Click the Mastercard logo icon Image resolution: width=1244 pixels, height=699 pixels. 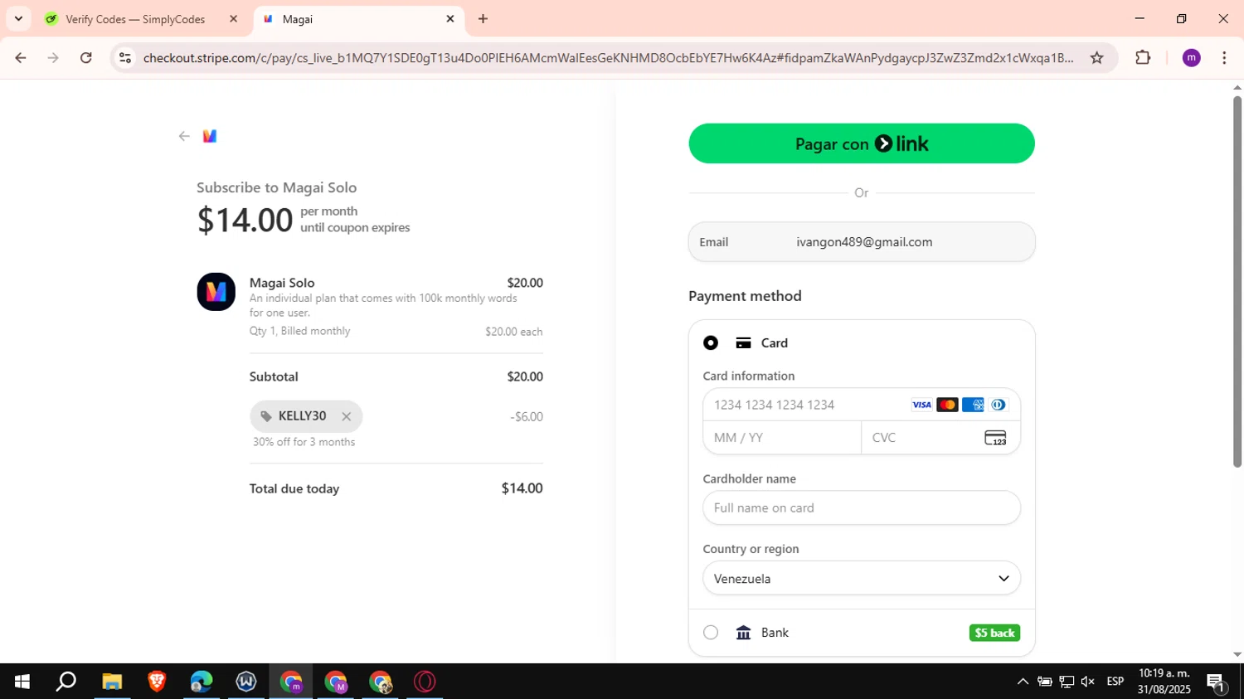[947, 405]
